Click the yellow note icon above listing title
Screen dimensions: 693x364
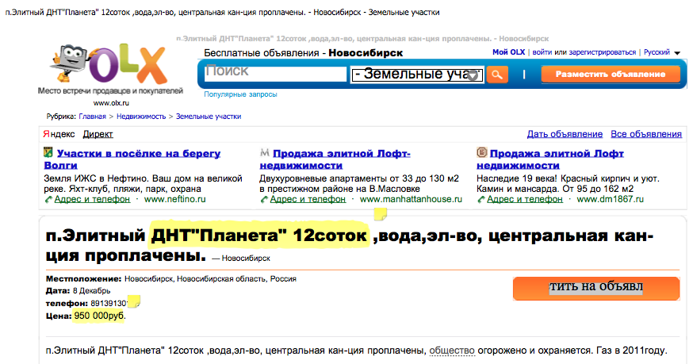(380, 212)
